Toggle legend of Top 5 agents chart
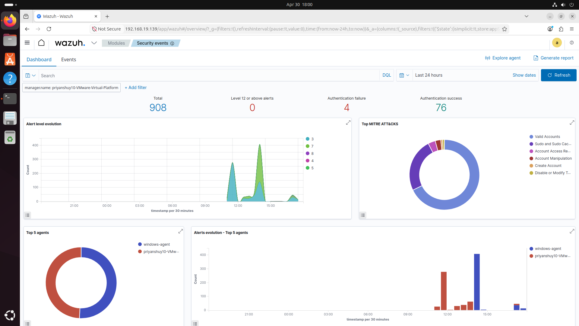Screen dimensions: 579x326 click(x=27, y=323)
